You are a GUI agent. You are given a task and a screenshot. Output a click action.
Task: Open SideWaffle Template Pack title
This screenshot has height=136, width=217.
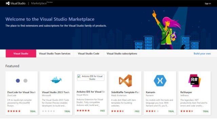click(125, 92)
